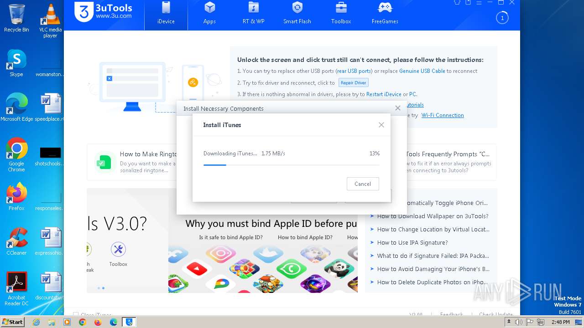Open the shotschools desktop file
Image resolution: width=584 pixels, height=328 pixels.
tap(50, 156)
